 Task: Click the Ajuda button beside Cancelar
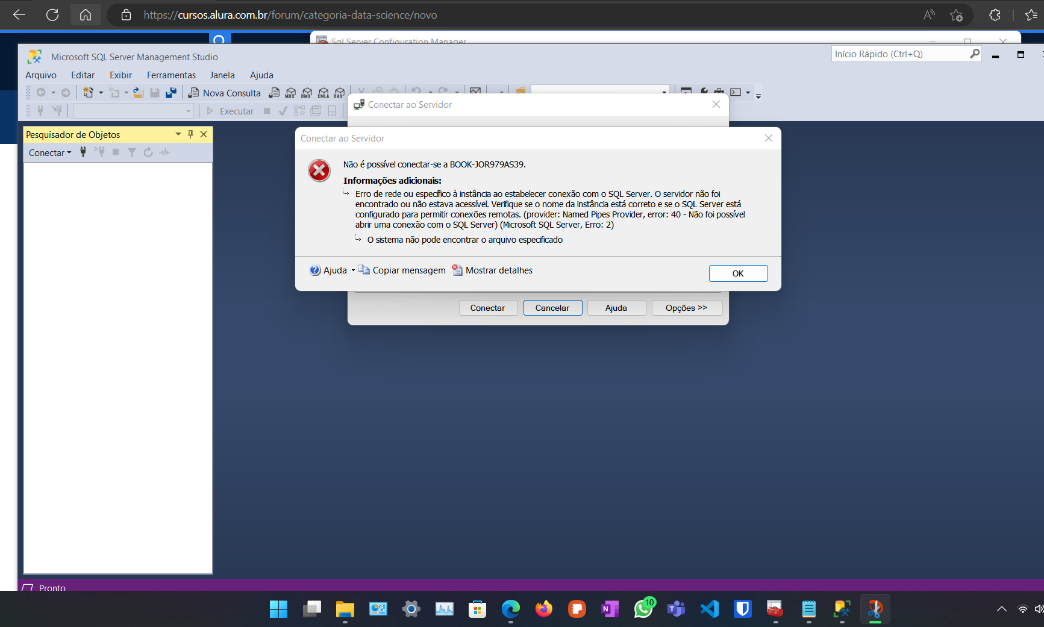tap(616, 308)
